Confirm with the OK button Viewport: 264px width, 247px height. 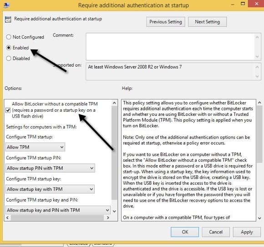185,232
